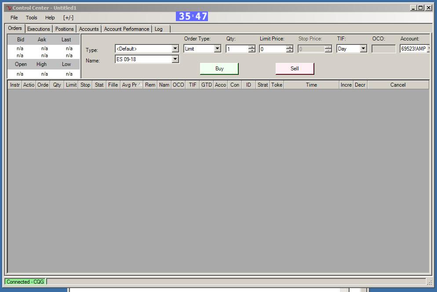The image size is (437, 292).
Task: Sort by the Avg Pr column header
Action: coord(131,85)
